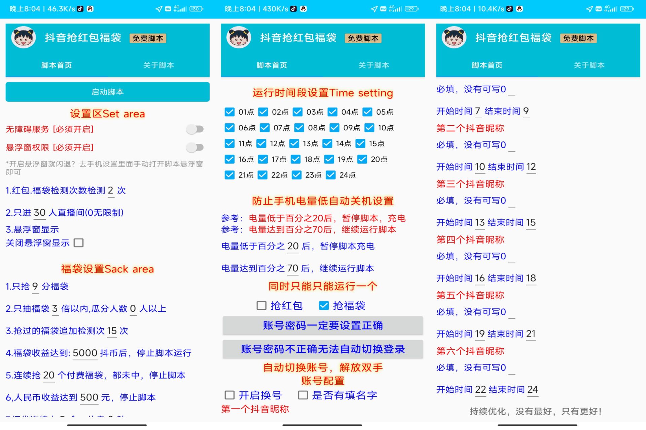Image resolution: width=646 pixels, height=430 pixels.
Task: Click the battery indicator in the status bar
Action: coord(195,9)
